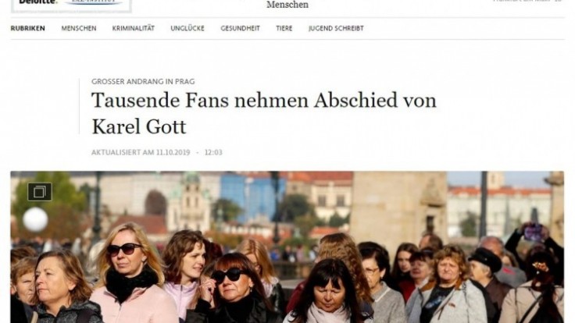Open the headline Tausende Fans nehmen Abschied
This screenshot has width=575, height=323.
click(x=264, y=100)
